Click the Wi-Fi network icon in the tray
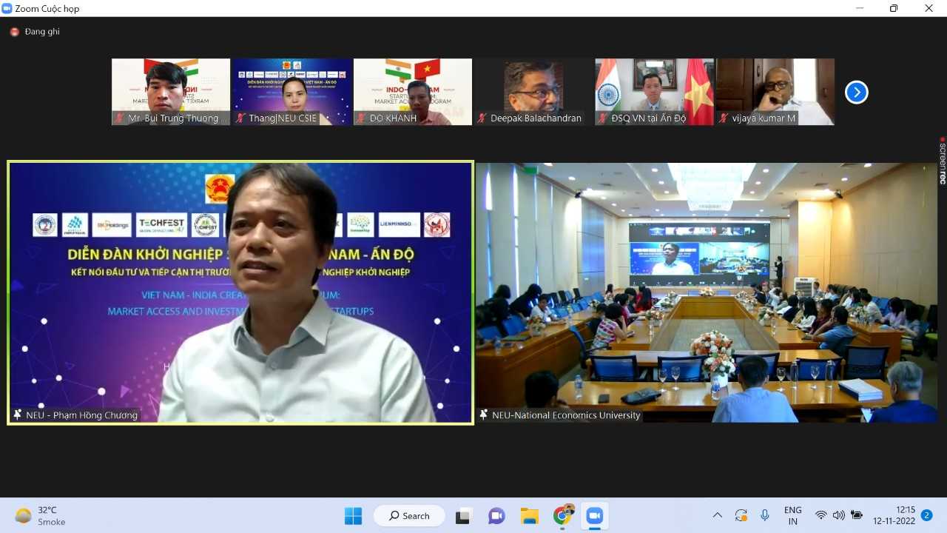Viewport: 947px width, 533px height. pos(820,515)
